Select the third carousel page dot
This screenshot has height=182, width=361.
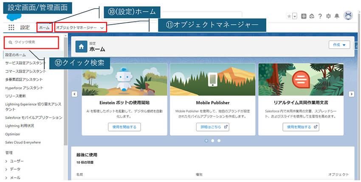219,140
